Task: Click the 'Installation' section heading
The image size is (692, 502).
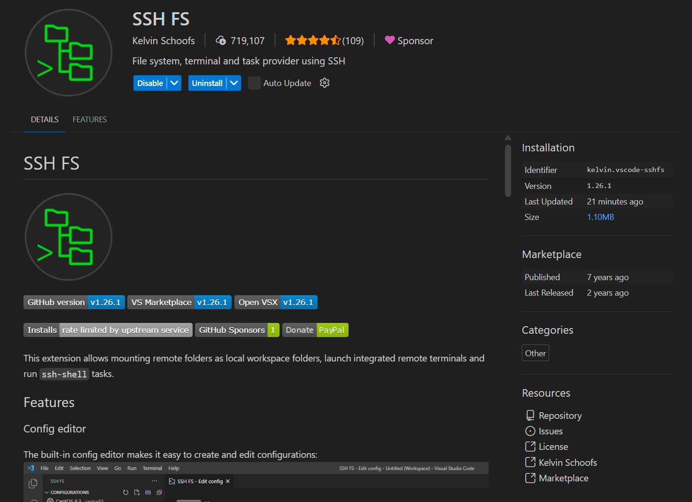Action: point(548,148)
